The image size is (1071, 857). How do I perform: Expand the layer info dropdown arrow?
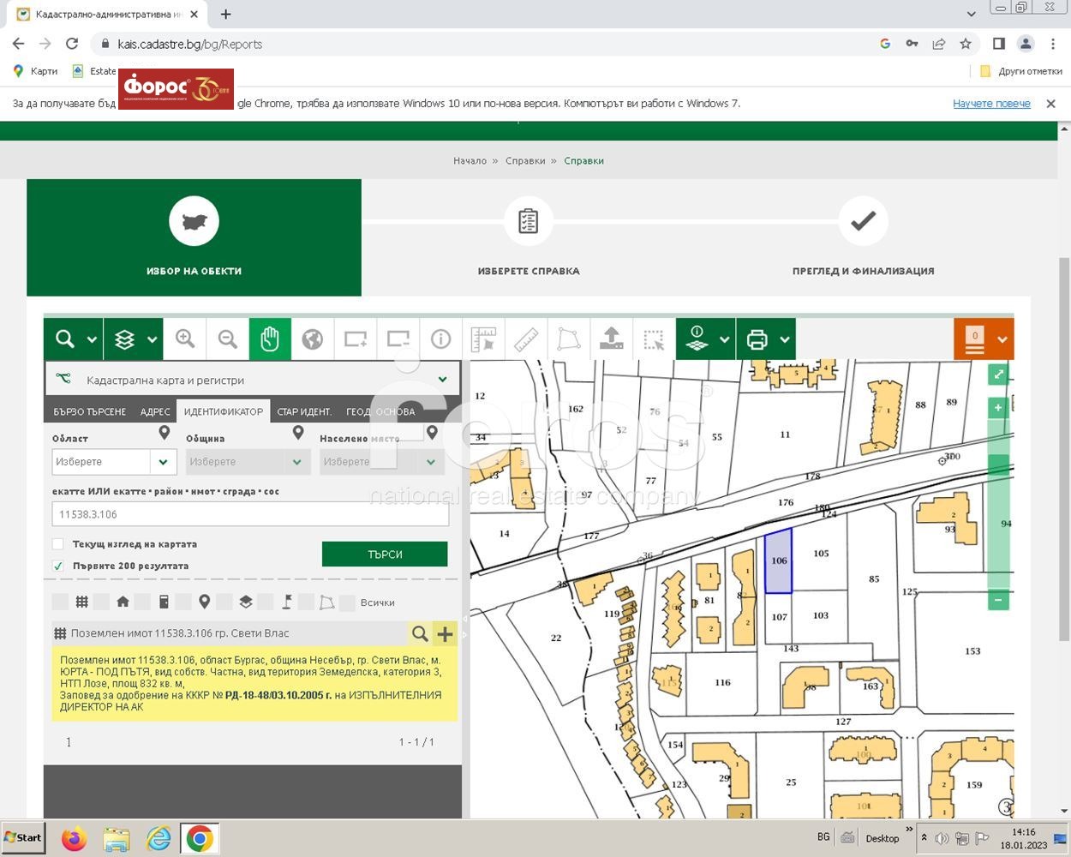[x=725, y=339]
